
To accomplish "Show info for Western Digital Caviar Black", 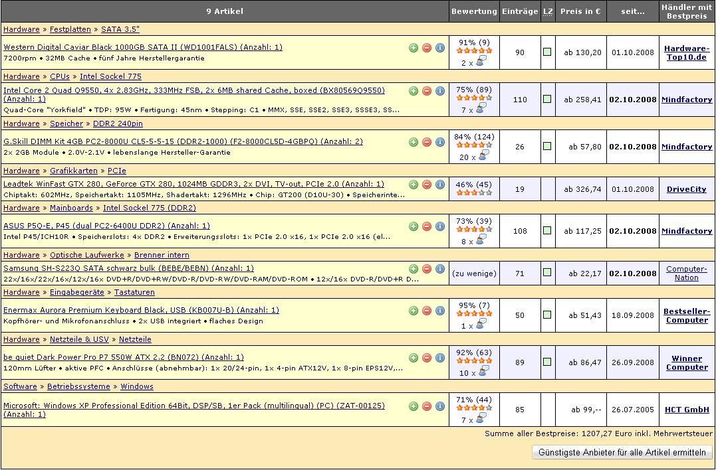I will pos(439,48).
